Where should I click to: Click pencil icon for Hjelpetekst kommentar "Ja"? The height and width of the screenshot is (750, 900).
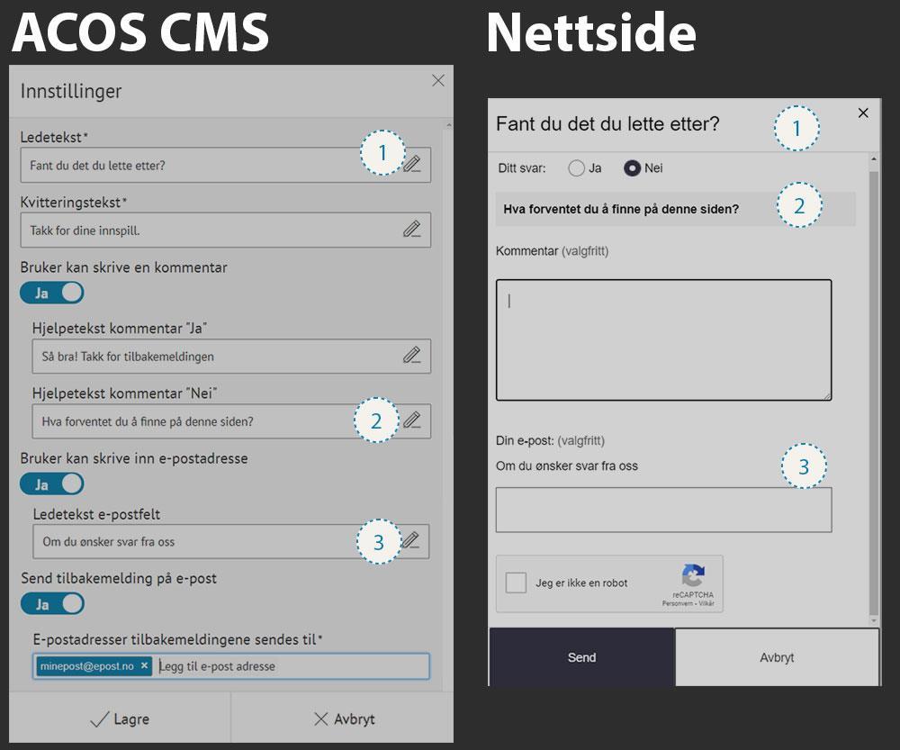pyautogui.click(x=411, y=356)
